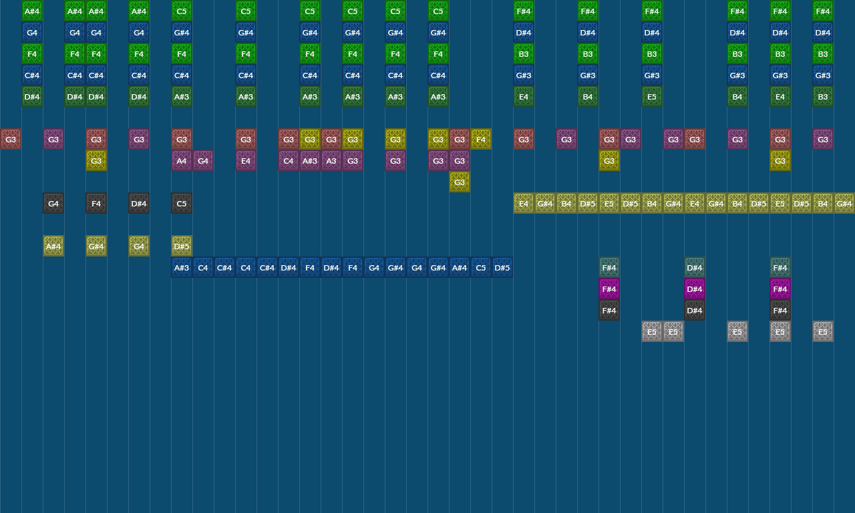Select the teal D#4 note above the magenta D#4
The width and height of the screenshot is (855, 513).
(695, 267)
